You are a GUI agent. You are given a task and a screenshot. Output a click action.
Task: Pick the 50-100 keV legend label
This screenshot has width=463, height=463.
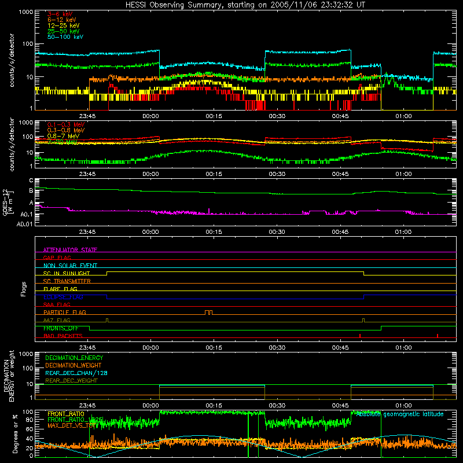(x=65, y=37)
